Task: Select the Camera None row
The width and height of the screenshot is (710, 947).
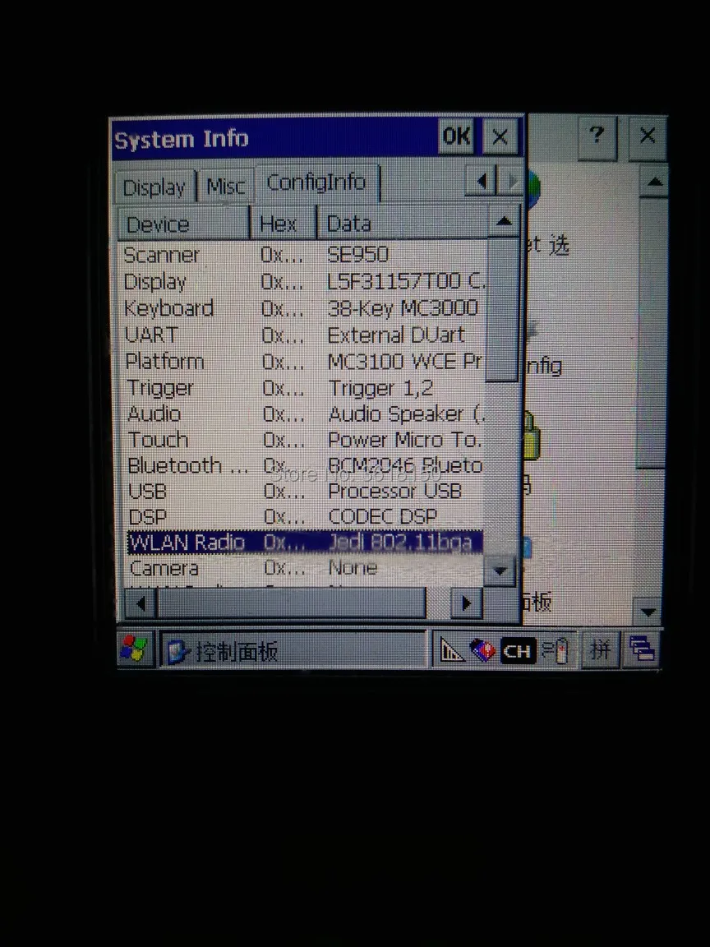Action: 305,568
